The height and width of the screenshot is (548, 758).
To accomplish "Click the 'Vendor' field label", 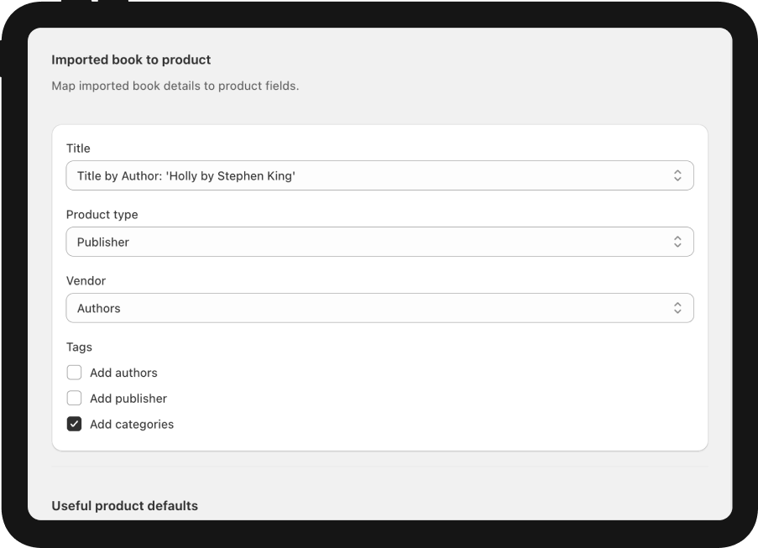I will click(86, 281).
